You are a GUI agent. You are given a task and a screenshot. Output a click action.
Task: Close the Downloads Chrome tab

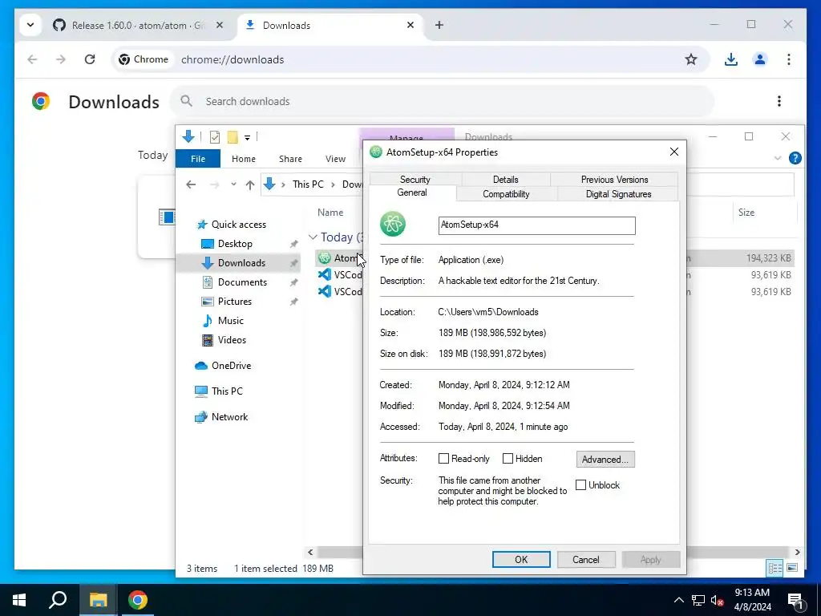(x=410, y=25)
